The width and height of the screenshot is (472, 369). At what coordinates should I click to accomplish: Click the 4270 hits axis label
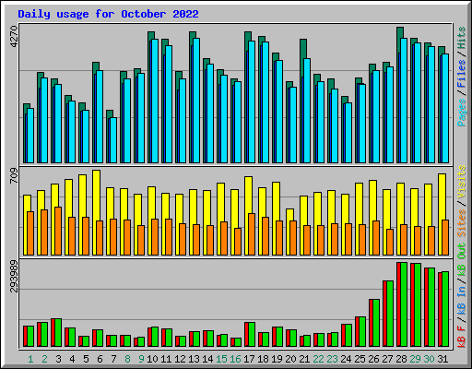point(14,37)
